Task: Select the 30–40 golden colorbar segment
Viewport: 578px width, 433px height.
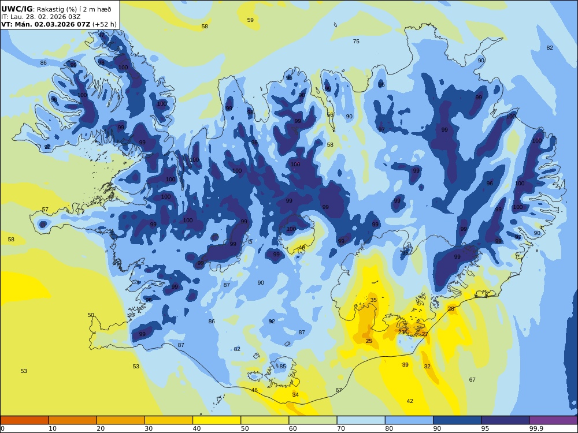Action: coord(169,420)
